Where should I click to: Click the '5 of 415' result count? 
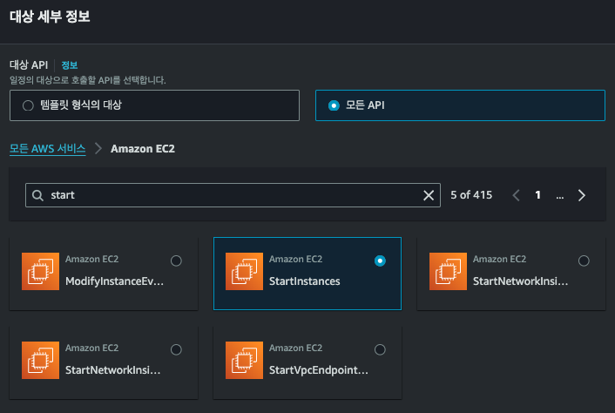click(x=471, y=195)
